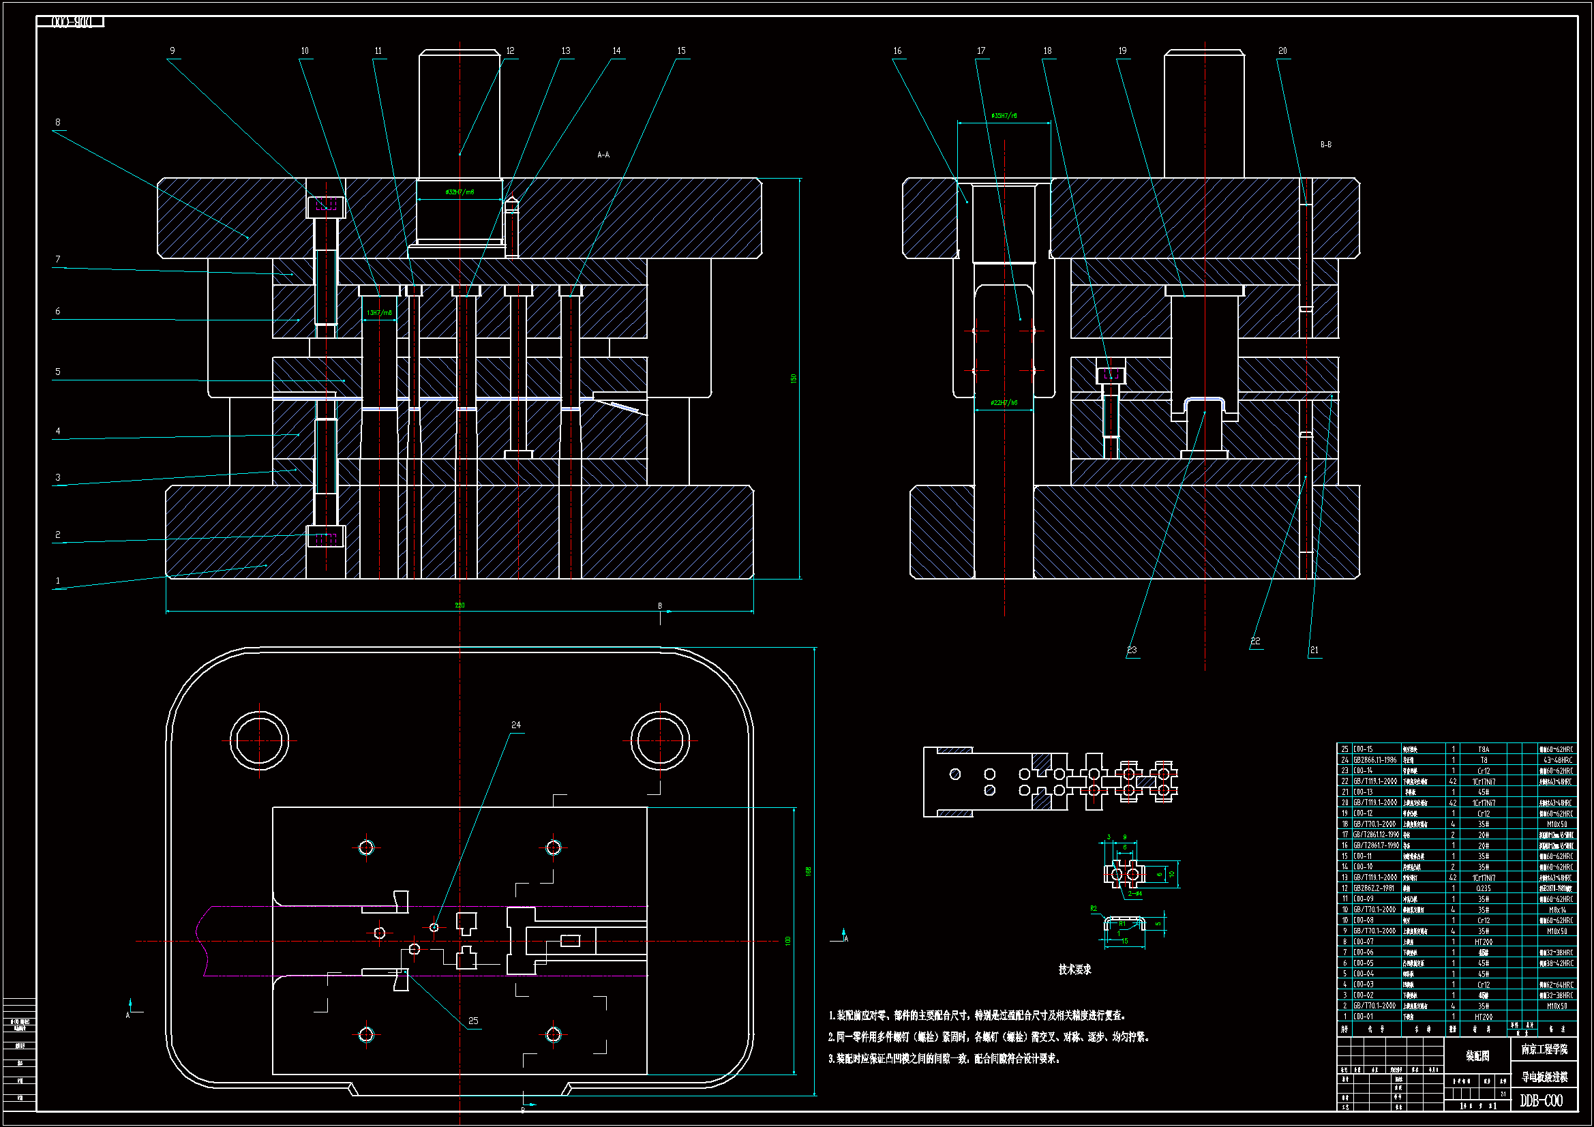Click the 南京工程学院 text in title block
This screenshot has width=1594, height=1127.
pyautogui.click(x=1544, y=1049)
